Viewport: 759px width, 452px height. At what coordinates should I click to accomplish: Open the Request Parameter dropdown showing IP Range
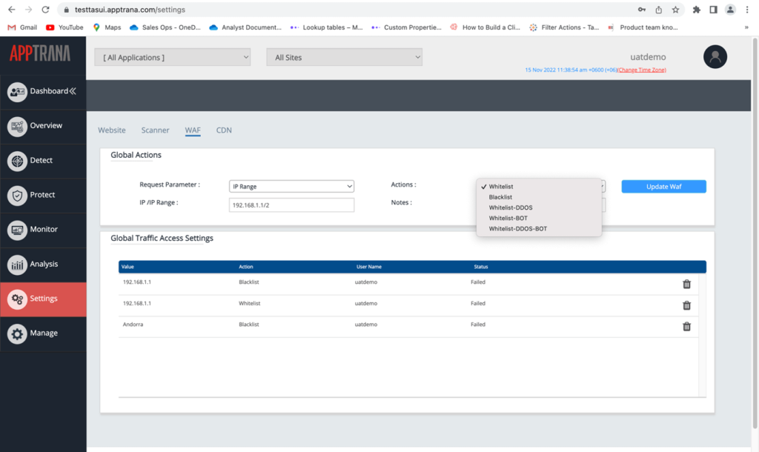click(291, 186)
